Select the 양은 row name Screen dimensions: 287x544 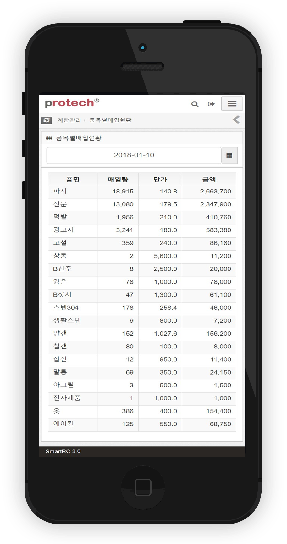click(60, 281)
